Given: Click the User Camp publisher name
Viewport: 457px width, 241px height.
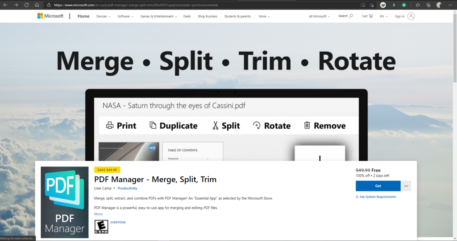Looking at the screenshot, I should [x=103, y=188].
